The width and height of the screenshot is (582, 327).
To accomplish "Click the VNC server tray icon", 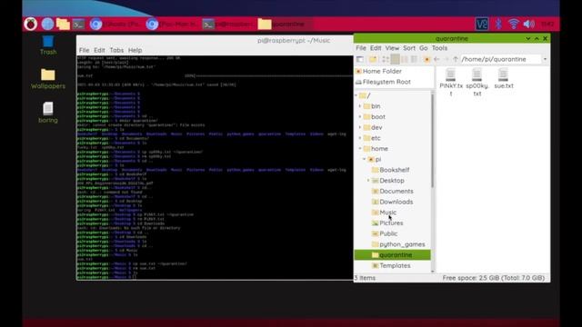I will click(x=481, y=25).
